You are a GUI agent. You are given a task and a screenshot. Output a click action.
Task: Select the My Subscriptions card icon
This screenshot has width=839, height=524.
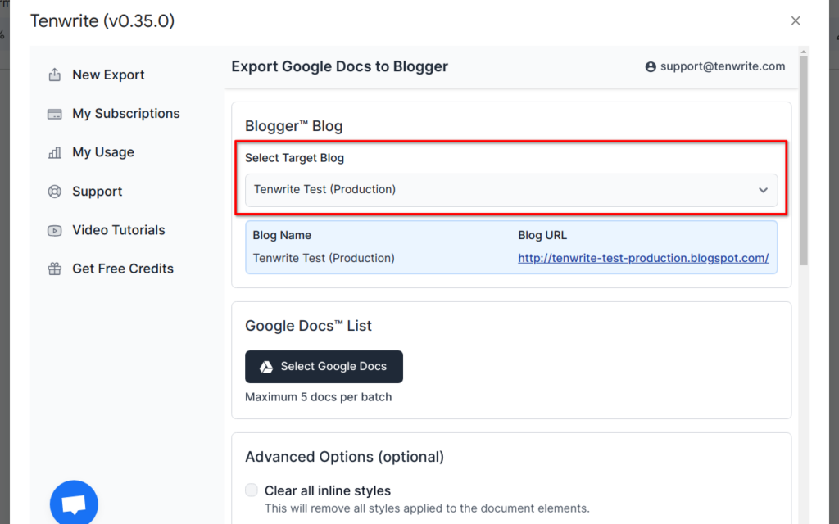pos(54,113)
